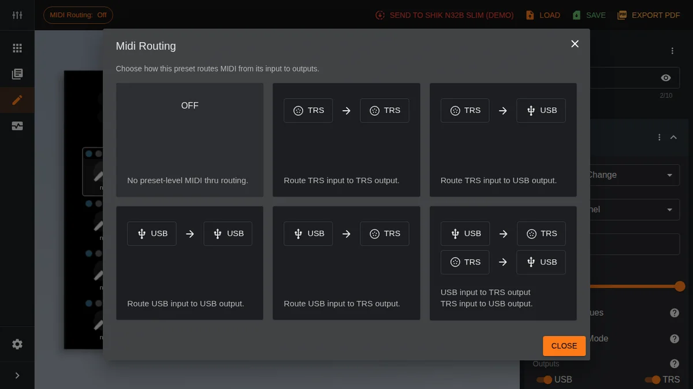Screen dimensions: 693x389
Task: Toggle the eye visibility icon
Action: [x=666, y=78]
